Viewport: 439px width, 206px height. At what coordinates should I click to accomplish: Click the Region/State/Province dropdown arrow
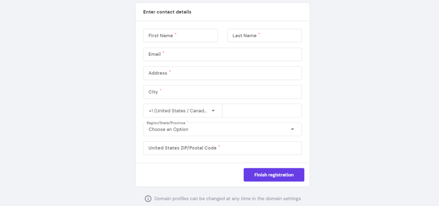293,129
